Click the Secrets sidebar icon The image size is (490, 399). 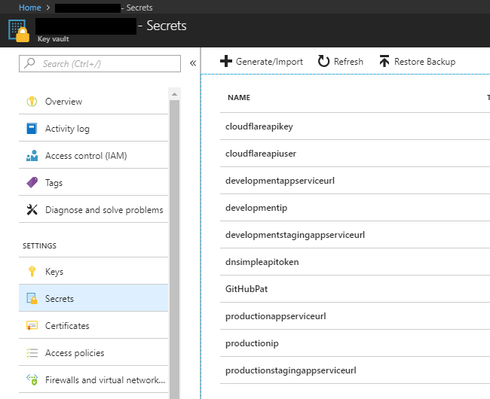click(32, 299)
